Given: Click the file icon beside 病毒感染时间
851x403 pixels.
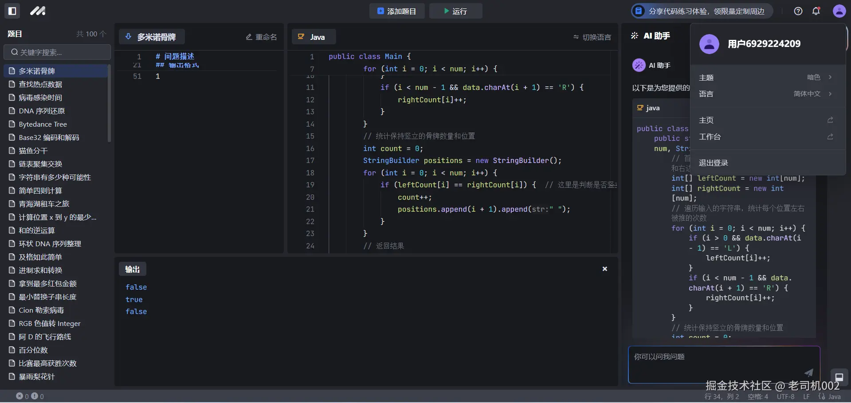Looking at the screenshot, I should point(12,97).
